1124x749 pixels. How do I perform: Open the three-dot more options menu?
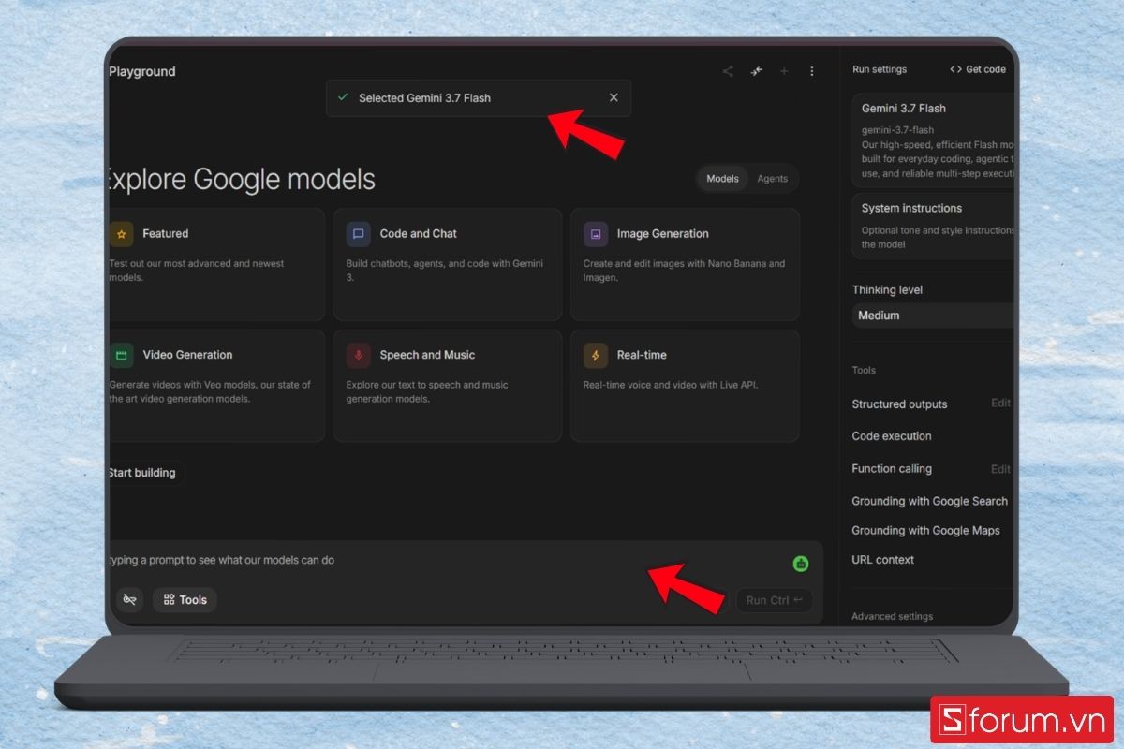812,71
